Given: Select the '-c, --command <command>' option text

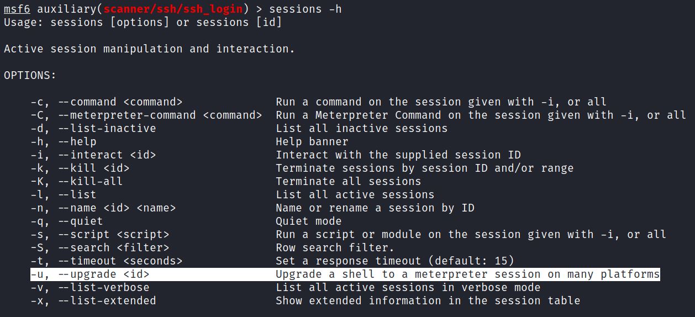Looking at the screenshot, I should [107, 102].
